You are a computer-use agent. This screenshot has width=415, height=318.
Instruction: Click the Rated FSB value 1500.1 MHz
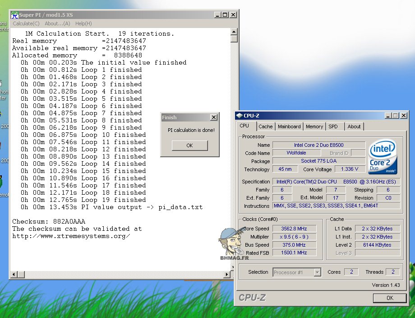[294, 253]
